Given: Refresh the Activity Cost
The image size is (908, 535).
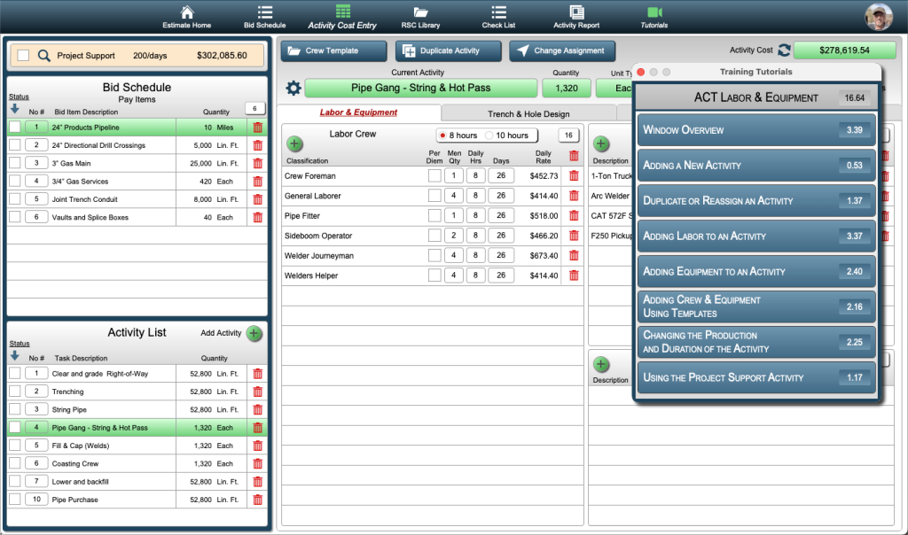Looking at the screenshot, I should [x=784, y=50].
